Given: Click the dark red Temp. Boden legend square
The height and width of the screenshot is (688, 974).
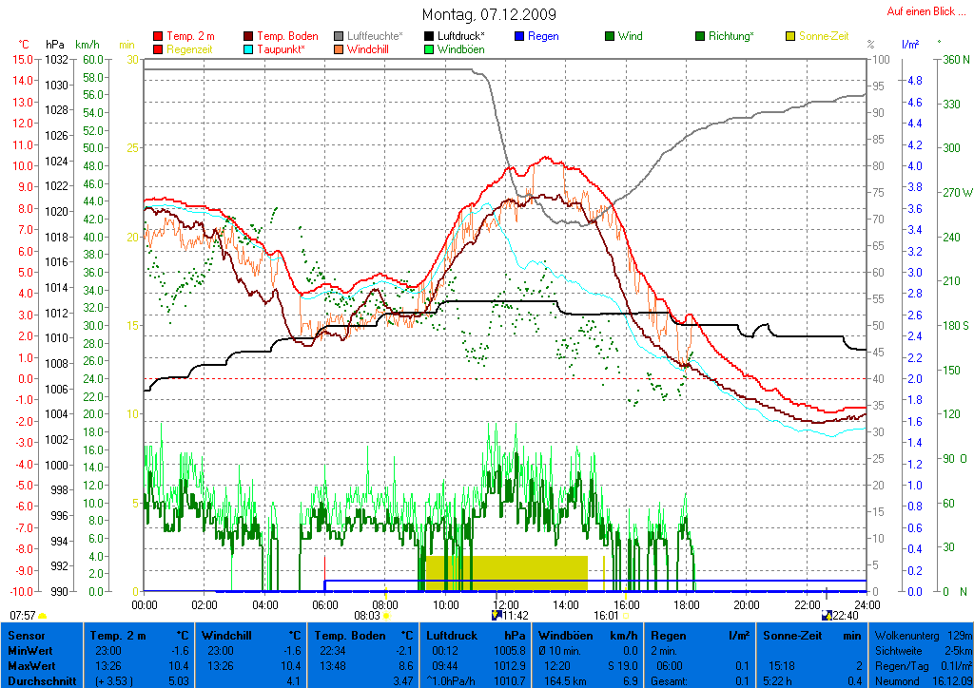Looking at the screenshot, I should [x=249, y=37].
